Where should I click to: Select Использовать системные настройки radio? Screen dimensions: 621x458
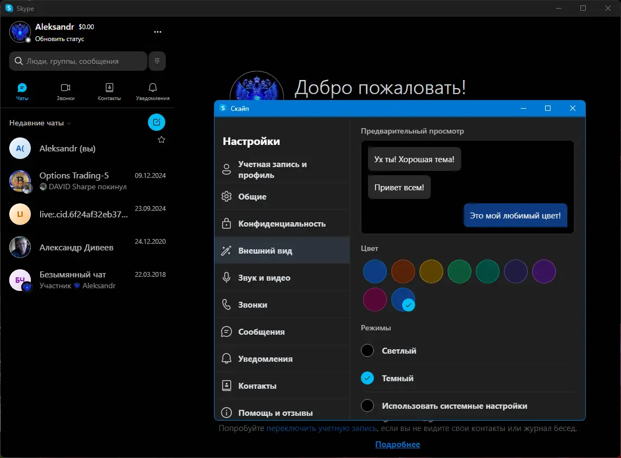tap(367, 406)
